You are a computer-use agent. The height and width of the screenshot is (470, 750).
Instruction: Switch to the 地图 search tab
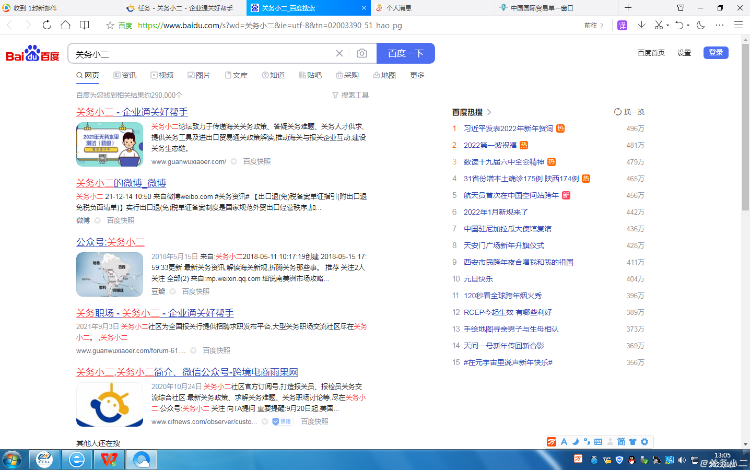(x=384, y=75)
